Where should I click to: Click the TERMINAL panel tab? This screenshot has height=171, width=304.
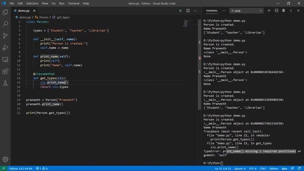(212, 10)
